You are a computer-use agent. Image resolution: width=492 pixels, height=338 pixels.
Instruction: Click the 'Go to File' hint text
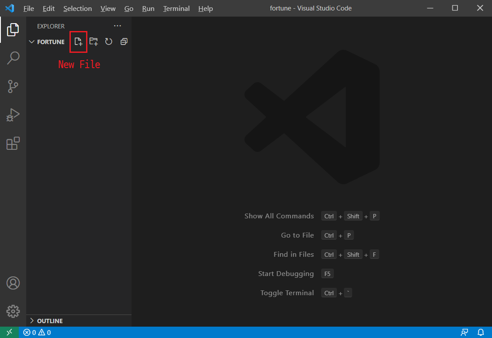pyautogui.click(x=297, y=235)
